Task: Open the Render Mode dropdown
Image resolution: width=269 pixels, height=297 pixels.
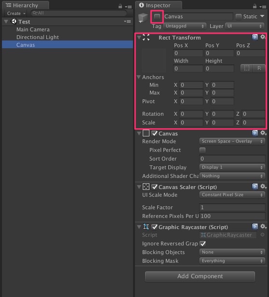Action: click(x=232, y=141)
